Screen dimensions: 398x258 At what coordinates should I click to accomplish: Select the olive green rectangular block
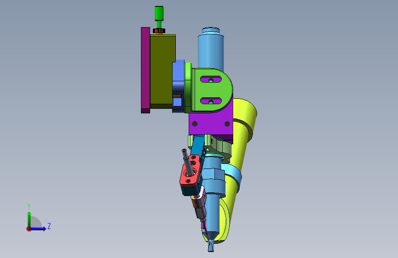[163, 71]
